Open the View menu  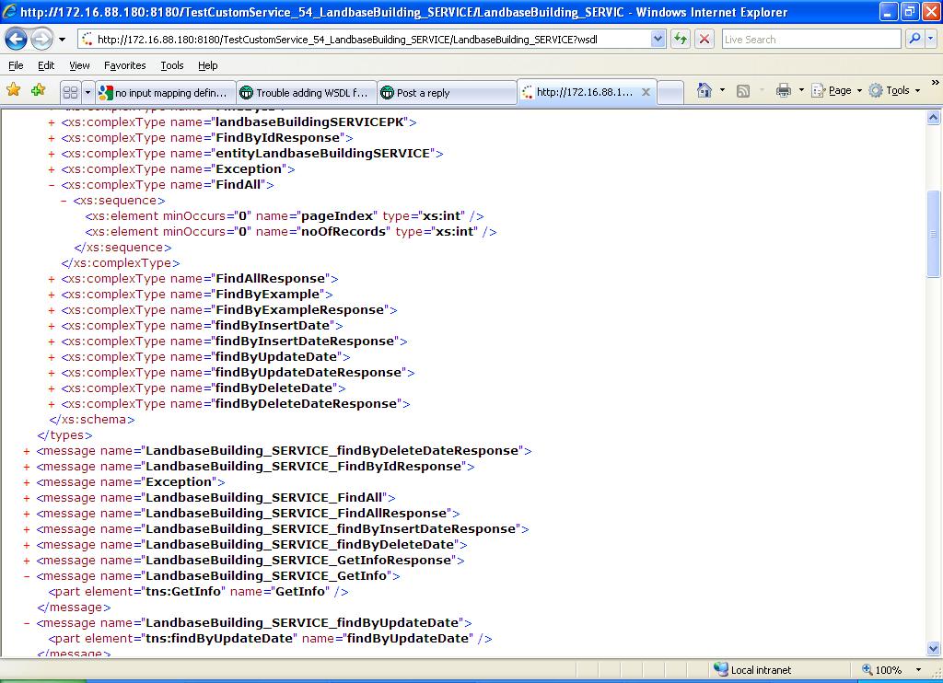(79, 65)
